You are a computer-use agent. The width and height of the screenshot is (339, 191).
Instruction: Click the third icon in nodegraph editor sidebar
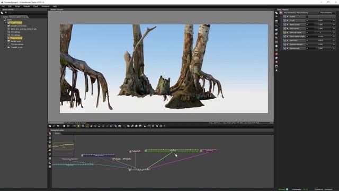click(x=50, y=142)
